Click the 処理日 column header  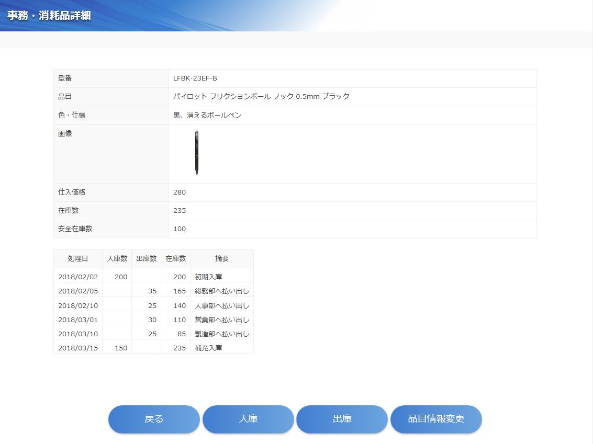(x=77, y=258)
